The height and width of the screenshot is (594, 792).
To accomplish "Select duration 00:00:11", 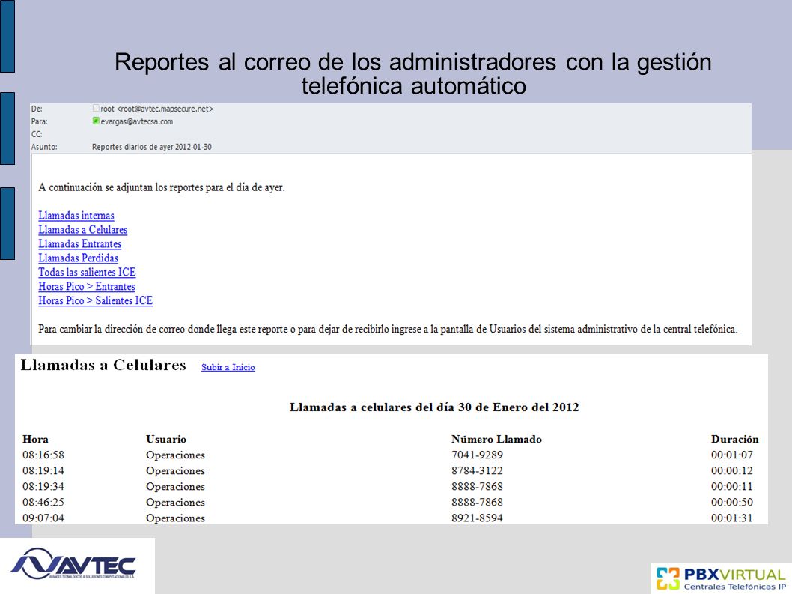I will point(732,486).
